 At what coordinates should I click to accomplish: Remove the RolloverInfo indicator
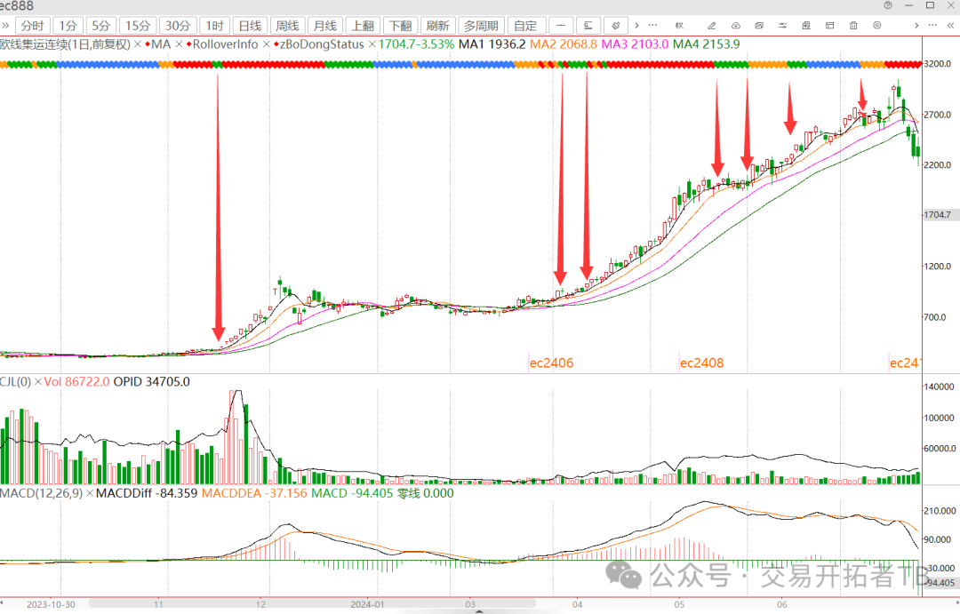pos(267,44)
